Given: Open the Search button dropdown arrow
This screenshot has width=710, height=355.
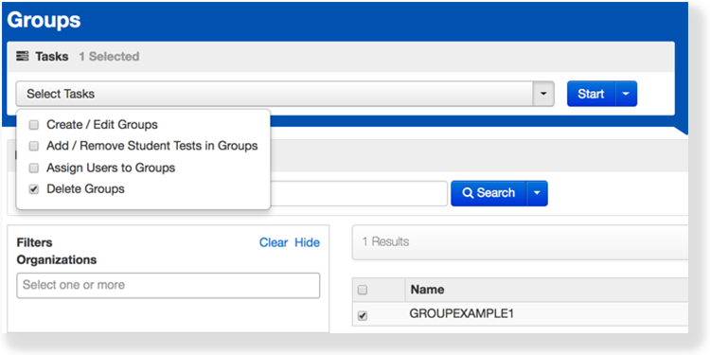Looking at the screenshot, I should click(x=537, y=193).
